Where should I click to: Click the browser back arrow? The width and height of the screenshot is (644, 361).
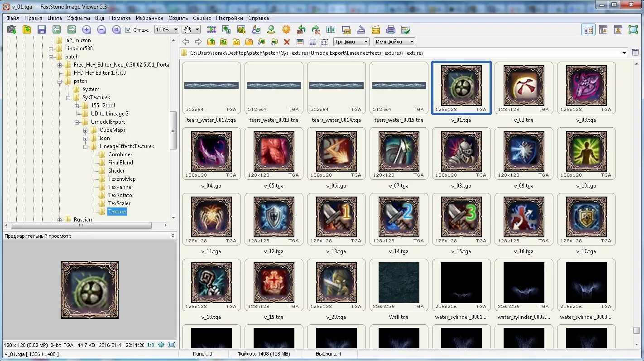pyautogui.click(x=186, y=42)
